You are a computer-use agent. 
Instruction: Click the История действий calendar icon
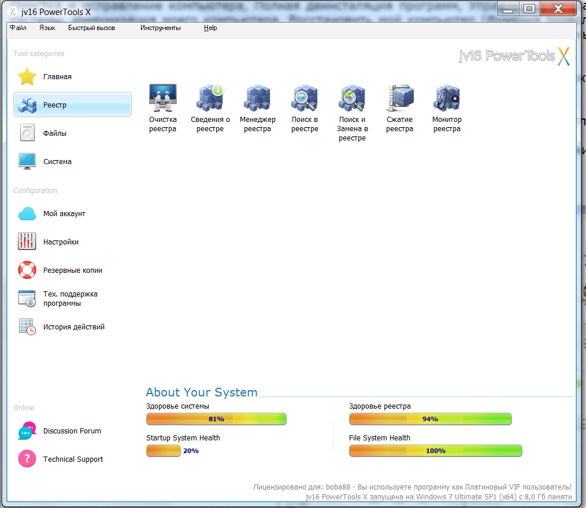click(27, 327)
